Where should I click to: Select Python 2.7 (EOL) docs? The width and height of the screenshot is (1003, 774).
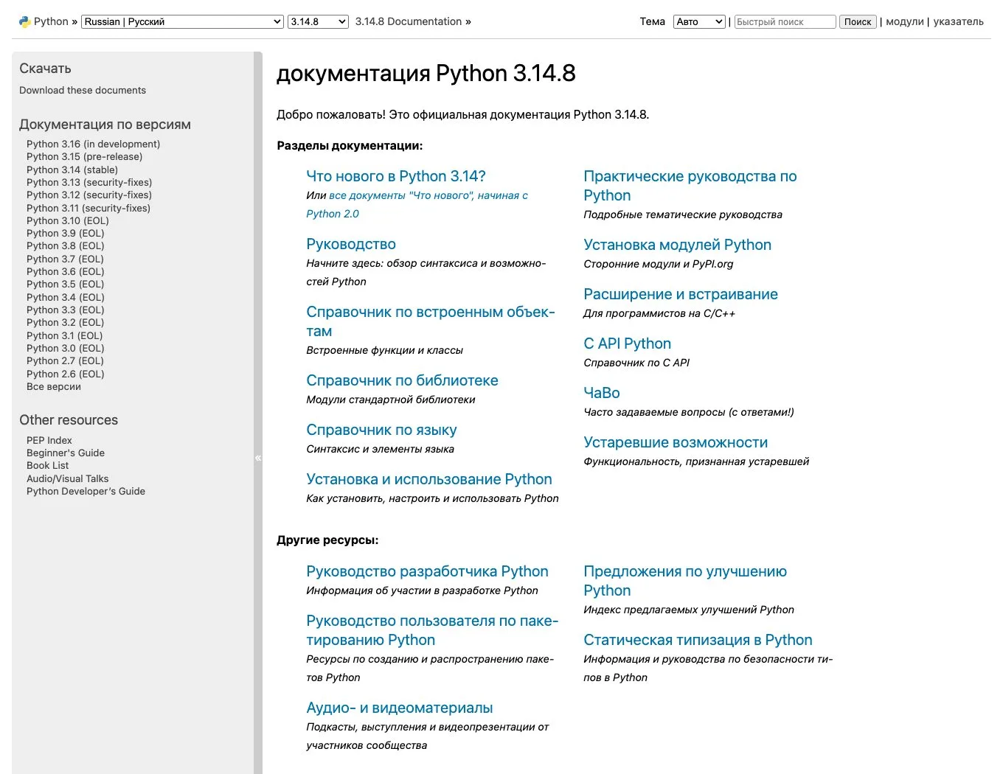click(65, 360)
